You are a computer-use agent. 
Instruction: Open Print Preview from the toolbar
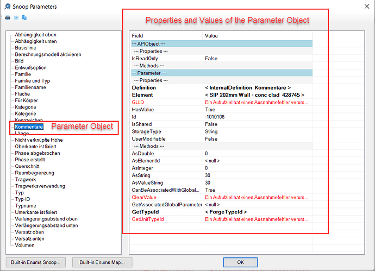point(16,18)
